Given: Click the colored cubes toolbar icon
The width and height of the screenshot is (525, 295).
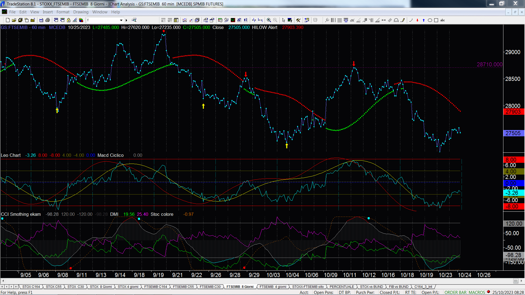Looking at the screenshot, I should point(81,20).
